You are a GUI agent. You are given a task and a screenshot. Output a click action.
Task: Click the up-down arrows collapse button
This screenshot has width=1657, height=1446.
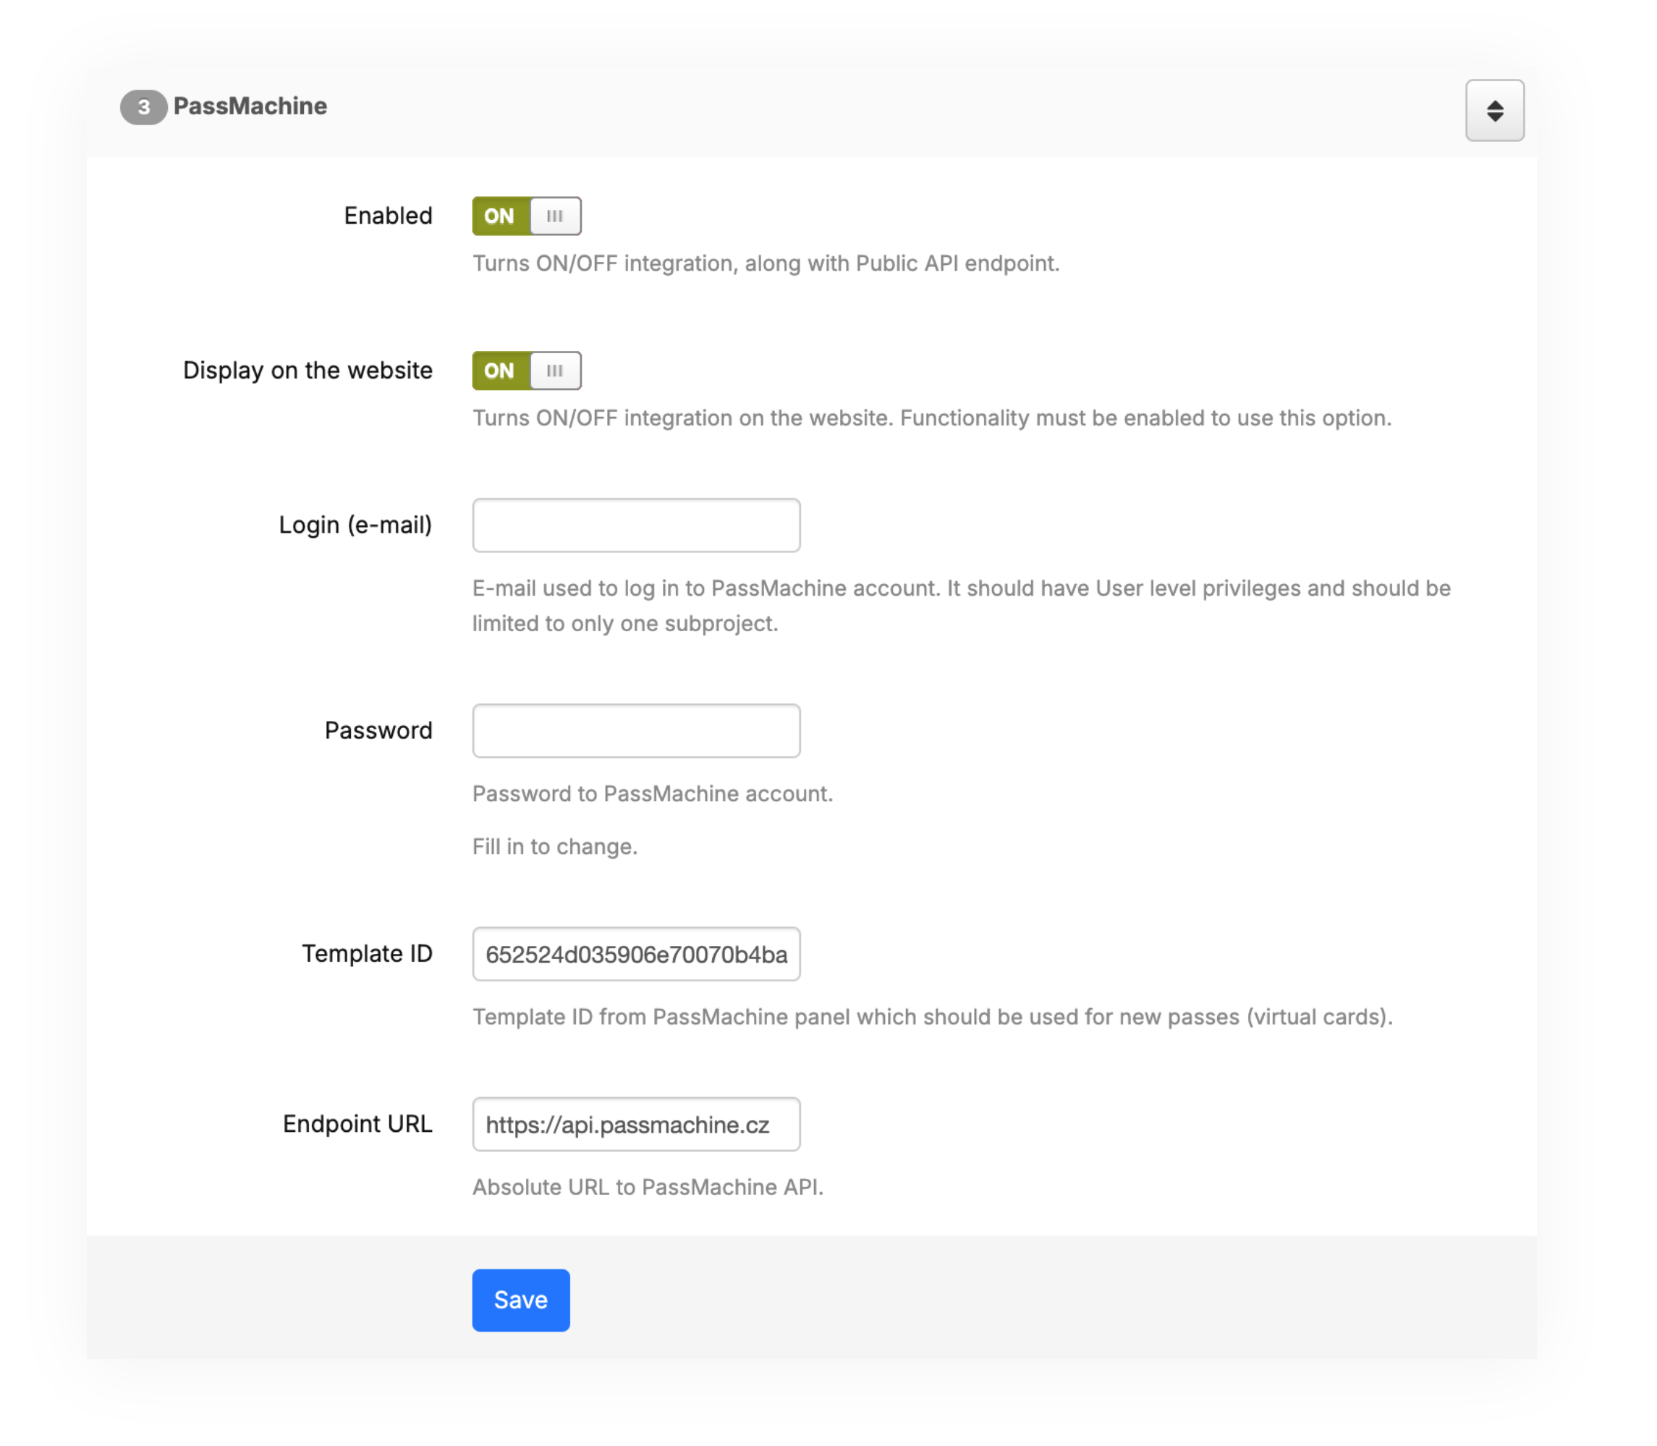1494,111
